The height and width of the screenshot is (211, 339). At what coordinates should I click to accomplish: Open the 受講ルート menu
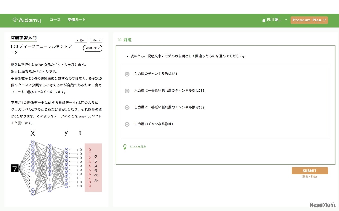(x=77, y=20)
